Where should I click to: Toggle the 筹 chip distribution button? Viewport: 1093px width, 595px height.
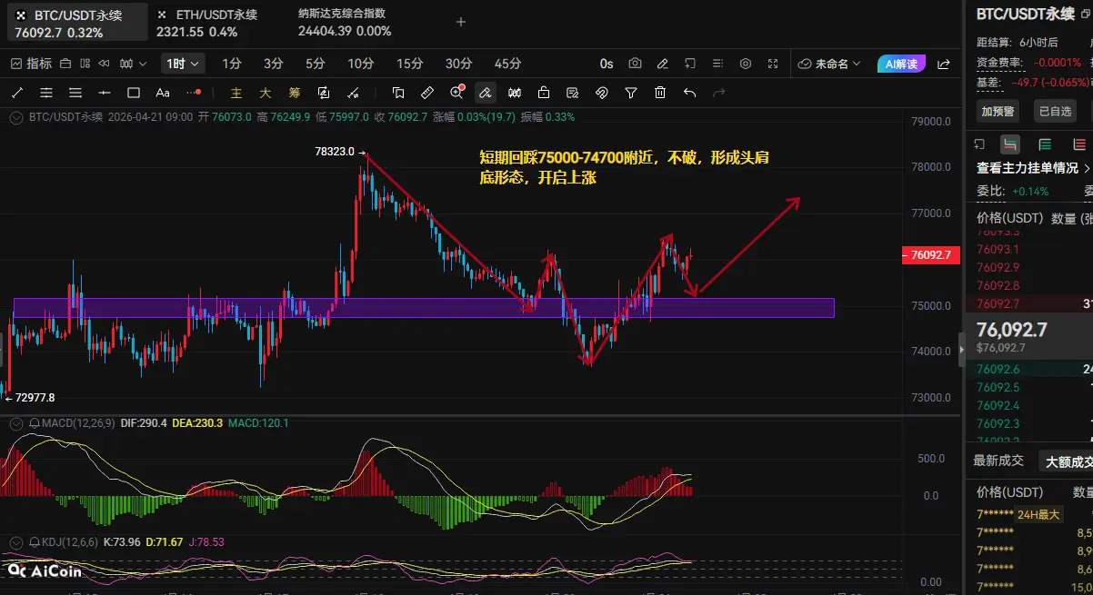point(295,92)
